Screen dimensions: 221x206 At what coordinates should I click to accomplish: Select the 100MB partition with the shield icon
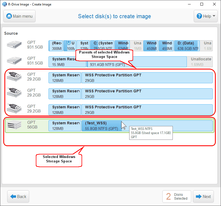pos(70,46)
